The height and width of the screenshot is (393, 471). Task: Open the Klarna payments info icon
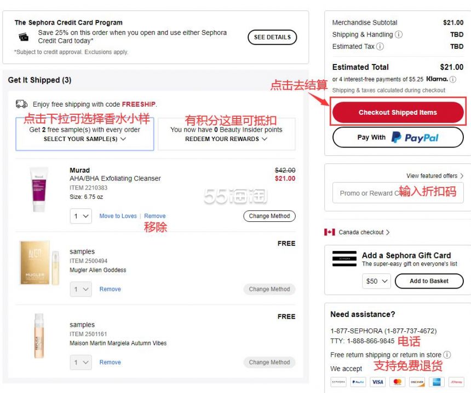(x=453, y=79)
